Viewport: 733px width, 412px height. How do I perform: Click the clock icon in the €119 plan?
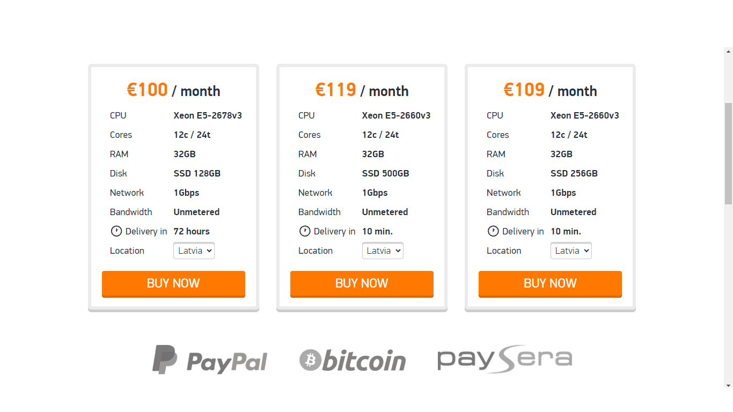(x=305, y=231)
